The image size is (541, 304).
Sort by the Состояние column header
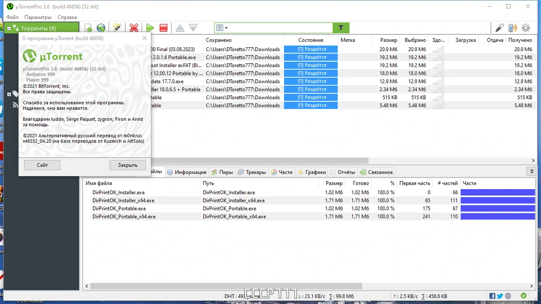[x=311, y=40]
